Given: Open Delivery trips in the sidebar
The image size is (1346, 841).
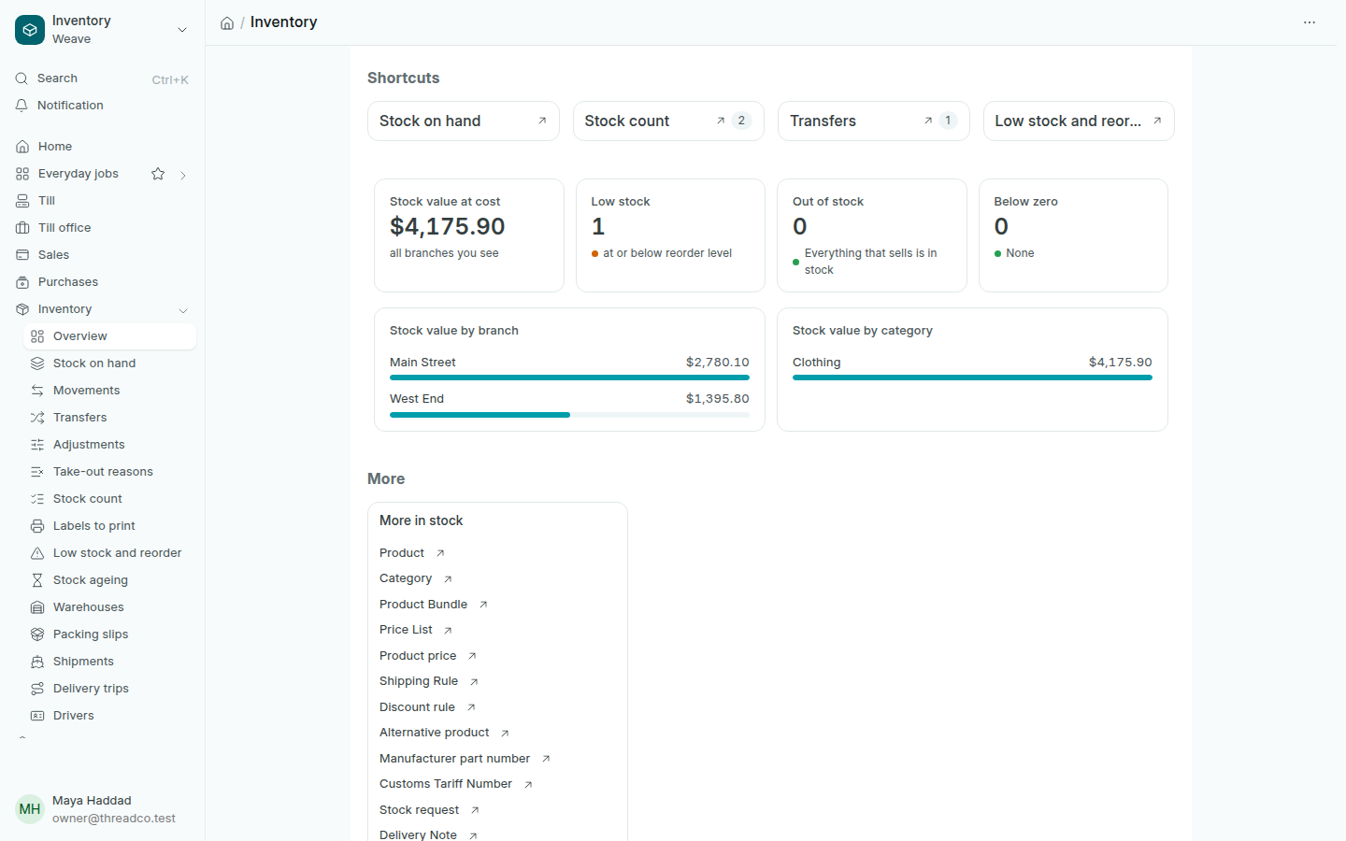Looking at the screenshot, I should [x=109, y=689].
